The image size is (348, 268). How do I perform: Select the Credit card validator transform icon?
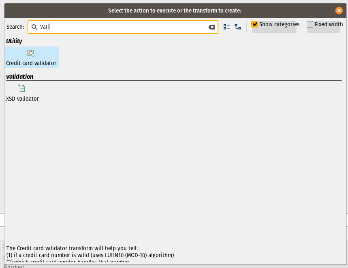coord(31,53)
